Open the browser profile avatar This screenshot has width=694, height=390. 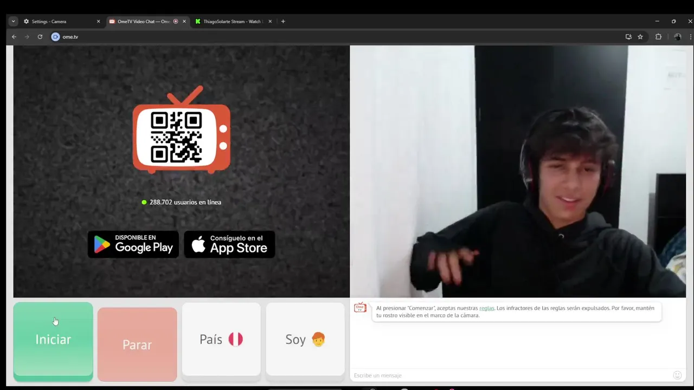coord(677,37)
